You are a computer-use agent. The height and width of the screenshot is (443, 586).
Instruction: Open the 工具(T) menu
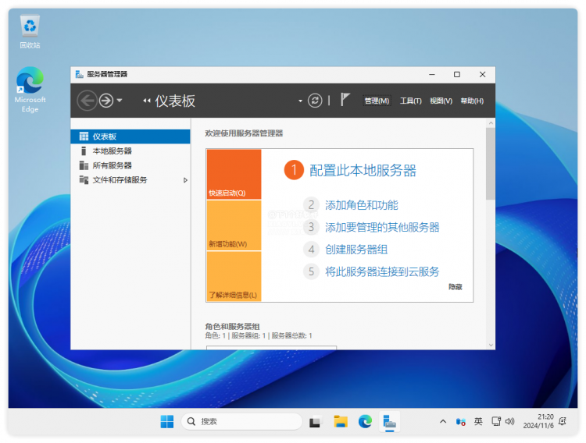(x=410, y=101)
